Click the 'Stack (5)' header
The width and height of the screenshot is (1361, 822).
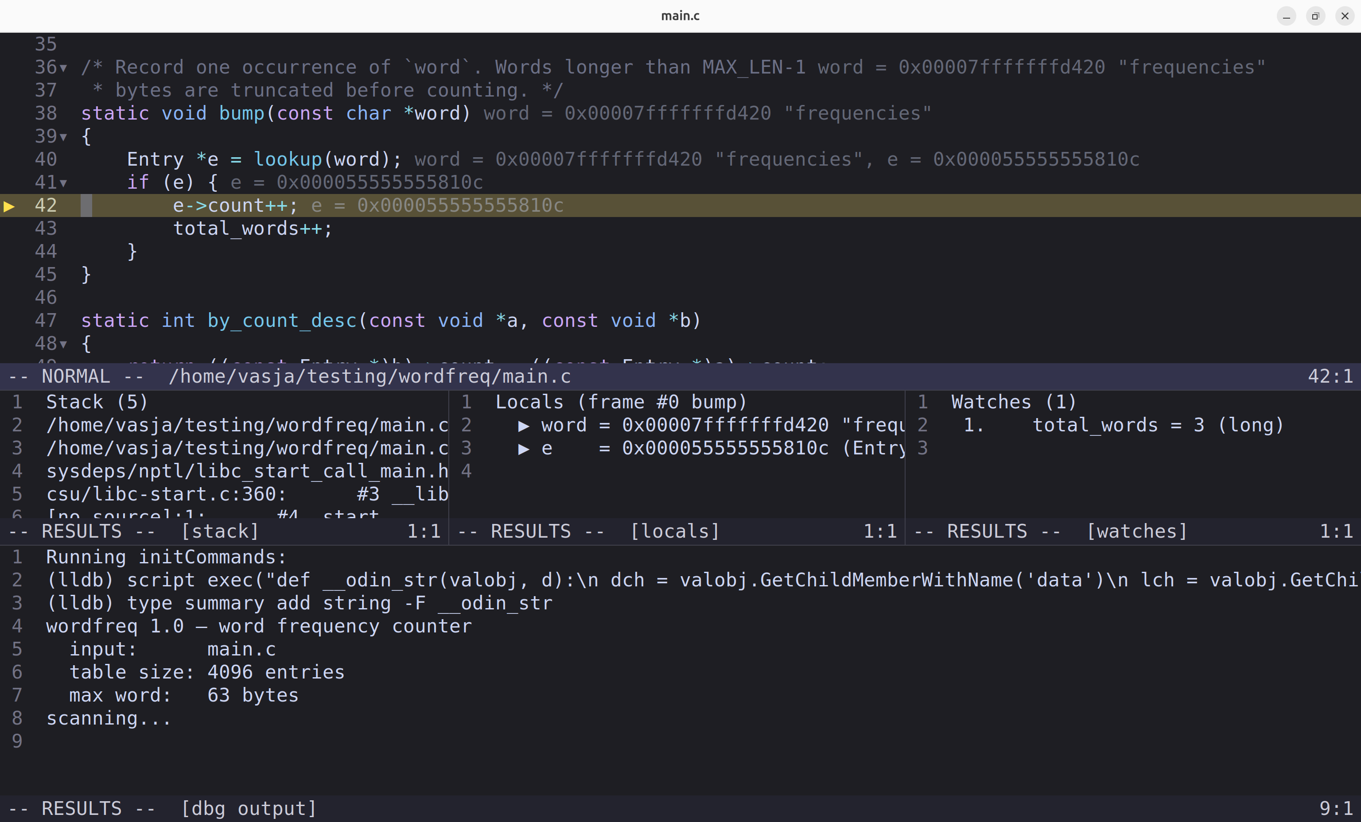click(x=97, y=403)
